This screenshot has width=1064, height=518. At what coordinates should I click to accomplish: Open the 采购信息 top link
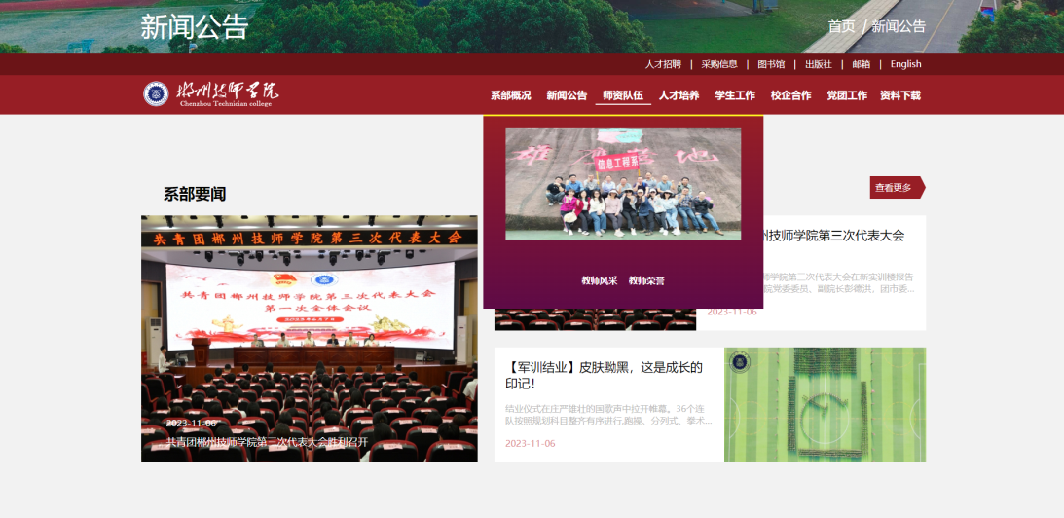(x=719, y=64)
